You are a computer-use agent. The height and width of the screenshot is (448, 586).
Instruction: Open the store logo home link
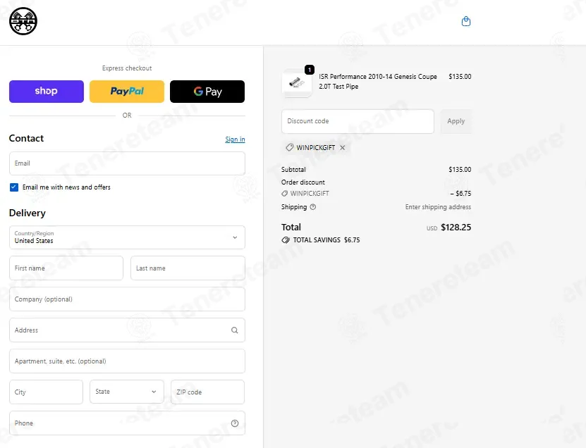(x=23, y=21)
